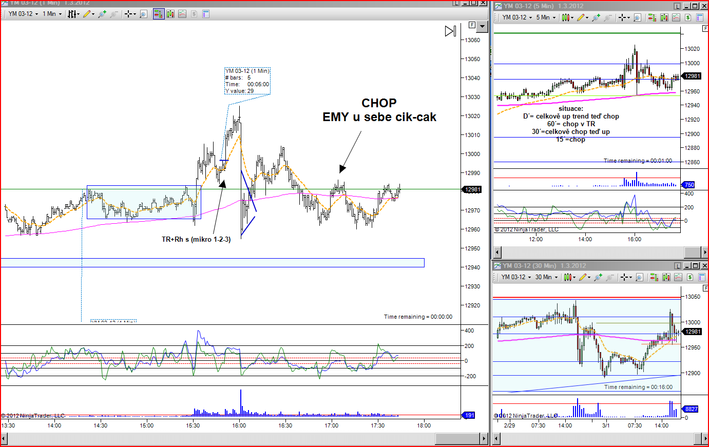Click the CHOP annotation text on 1 Min chart

[379, 103]
